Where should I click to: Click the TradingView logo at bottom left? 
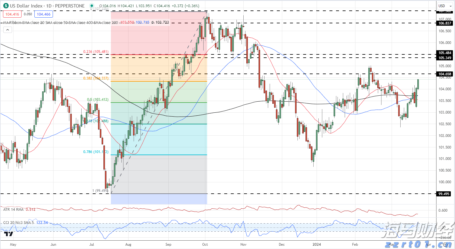coord(9,234)
